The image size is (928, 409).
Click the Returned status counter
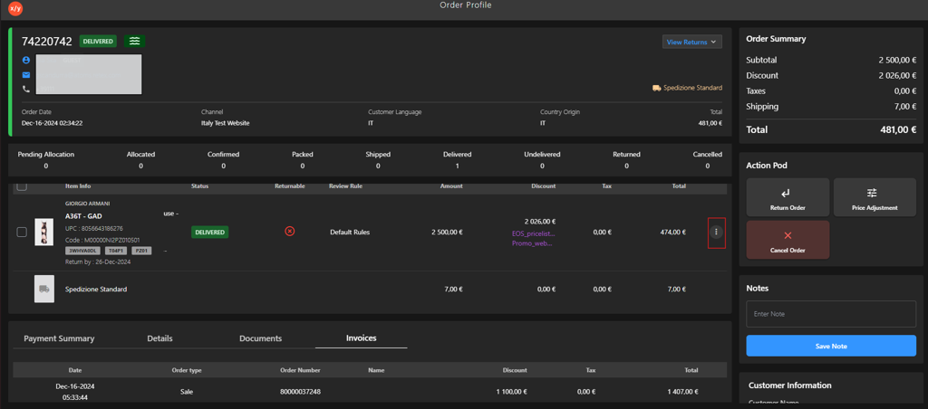(x=627, y=159)
